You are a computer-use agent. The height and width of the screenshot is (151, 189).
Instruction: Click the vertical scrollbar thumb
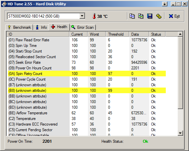pyautogui.click(x=180, y=73)
